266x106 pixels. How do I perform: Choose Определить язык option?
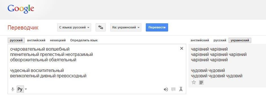(84, 40)
